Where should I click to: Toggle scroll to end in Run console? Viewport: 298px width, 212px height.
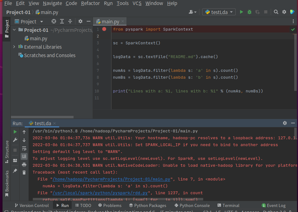tap(24, 156)
